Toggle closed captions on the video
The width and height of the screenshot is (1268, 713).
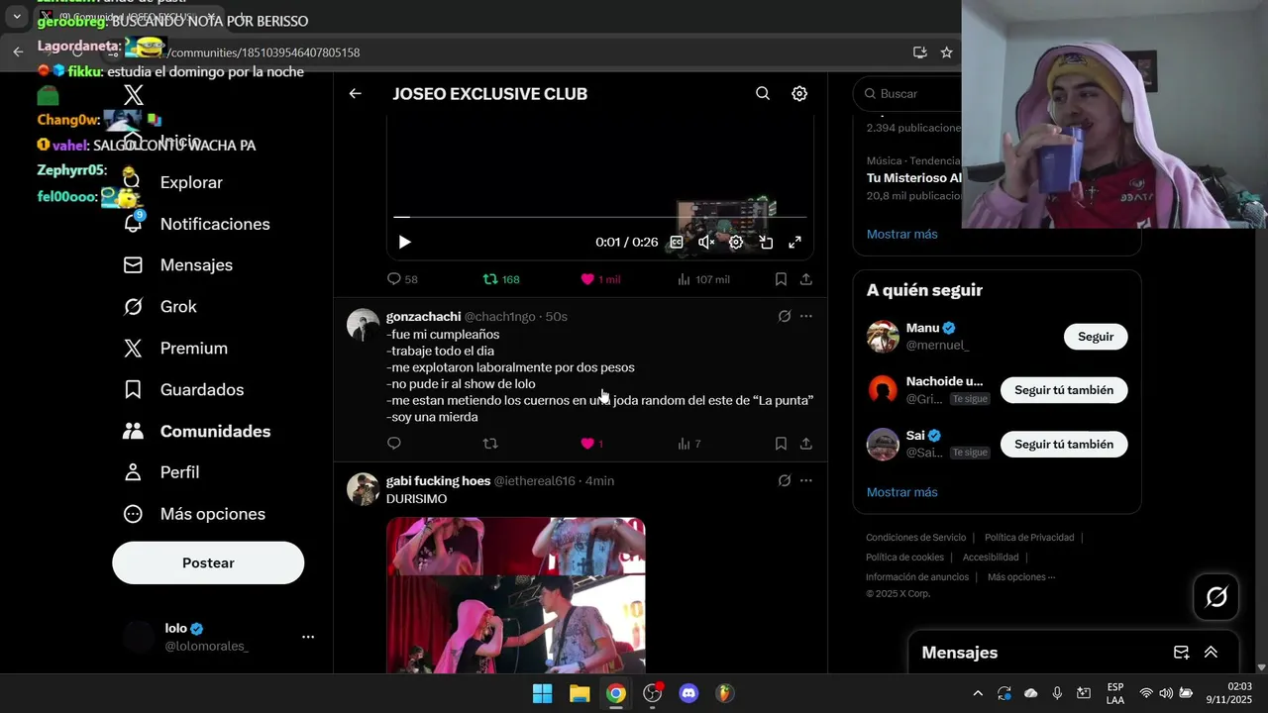point(677,242)
